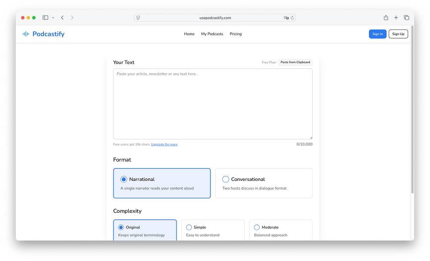430x261 pixels.
Task: Select the Conversational format radio button
Action: [225, 179]
